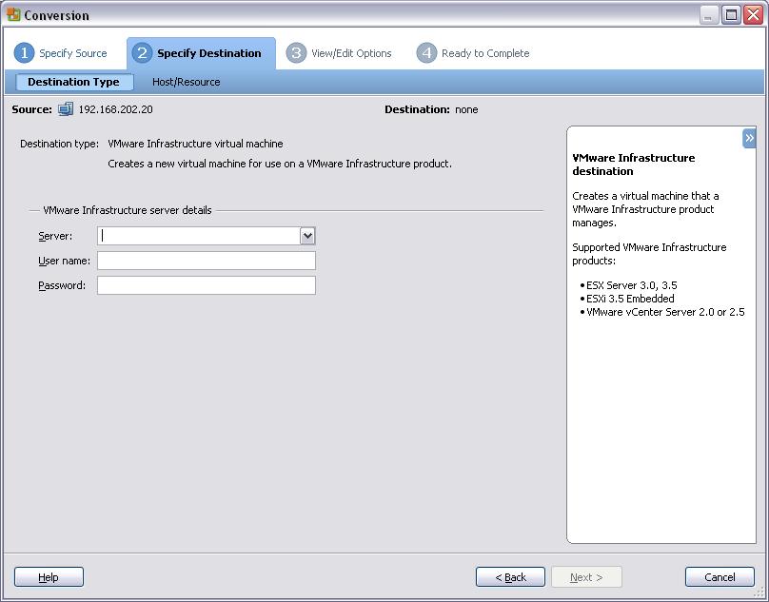
Task: Click the 'VMware Infrastructure server details' label
Action: click(x=128, y=210)
